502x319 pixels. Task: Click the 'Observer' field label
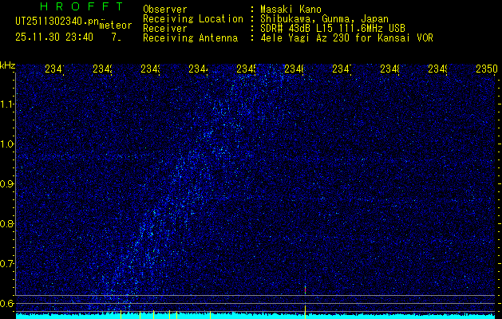click(165, 10)
